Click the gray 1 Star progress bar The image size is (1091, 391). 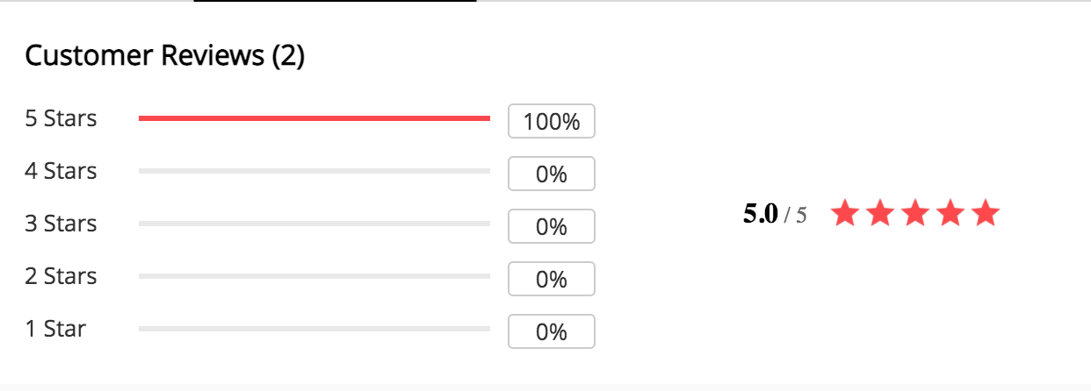[314, 329]
